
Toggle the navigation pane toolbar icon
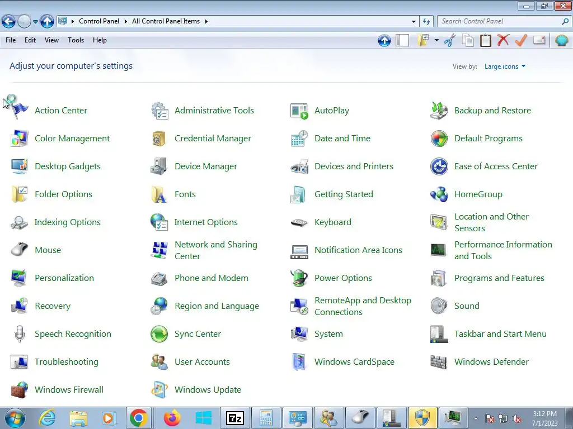(x=402, y=40)
